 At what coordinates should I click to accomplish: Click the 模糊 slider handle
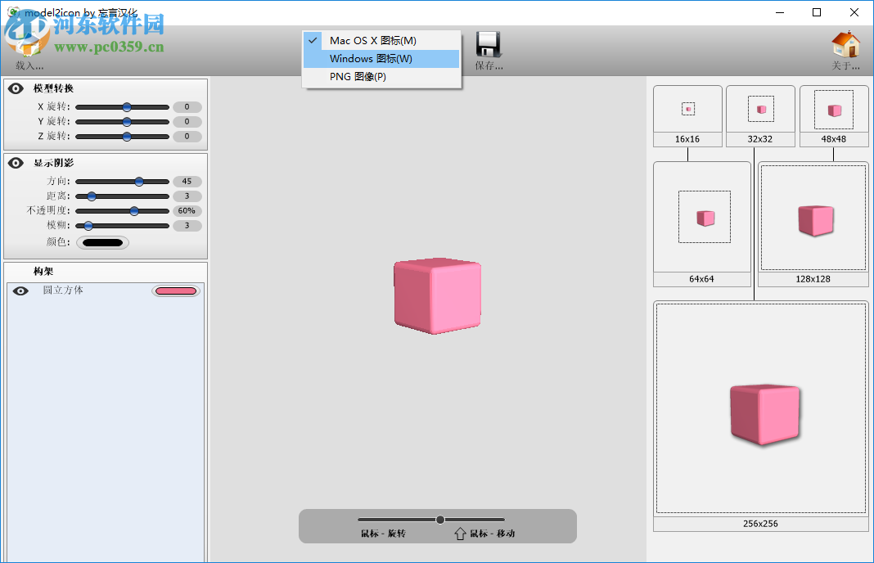tap(88, 226)
